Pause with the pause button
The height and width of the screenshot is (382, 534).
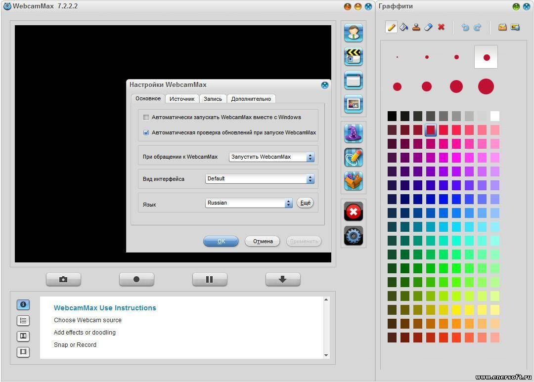coord(210,280)
